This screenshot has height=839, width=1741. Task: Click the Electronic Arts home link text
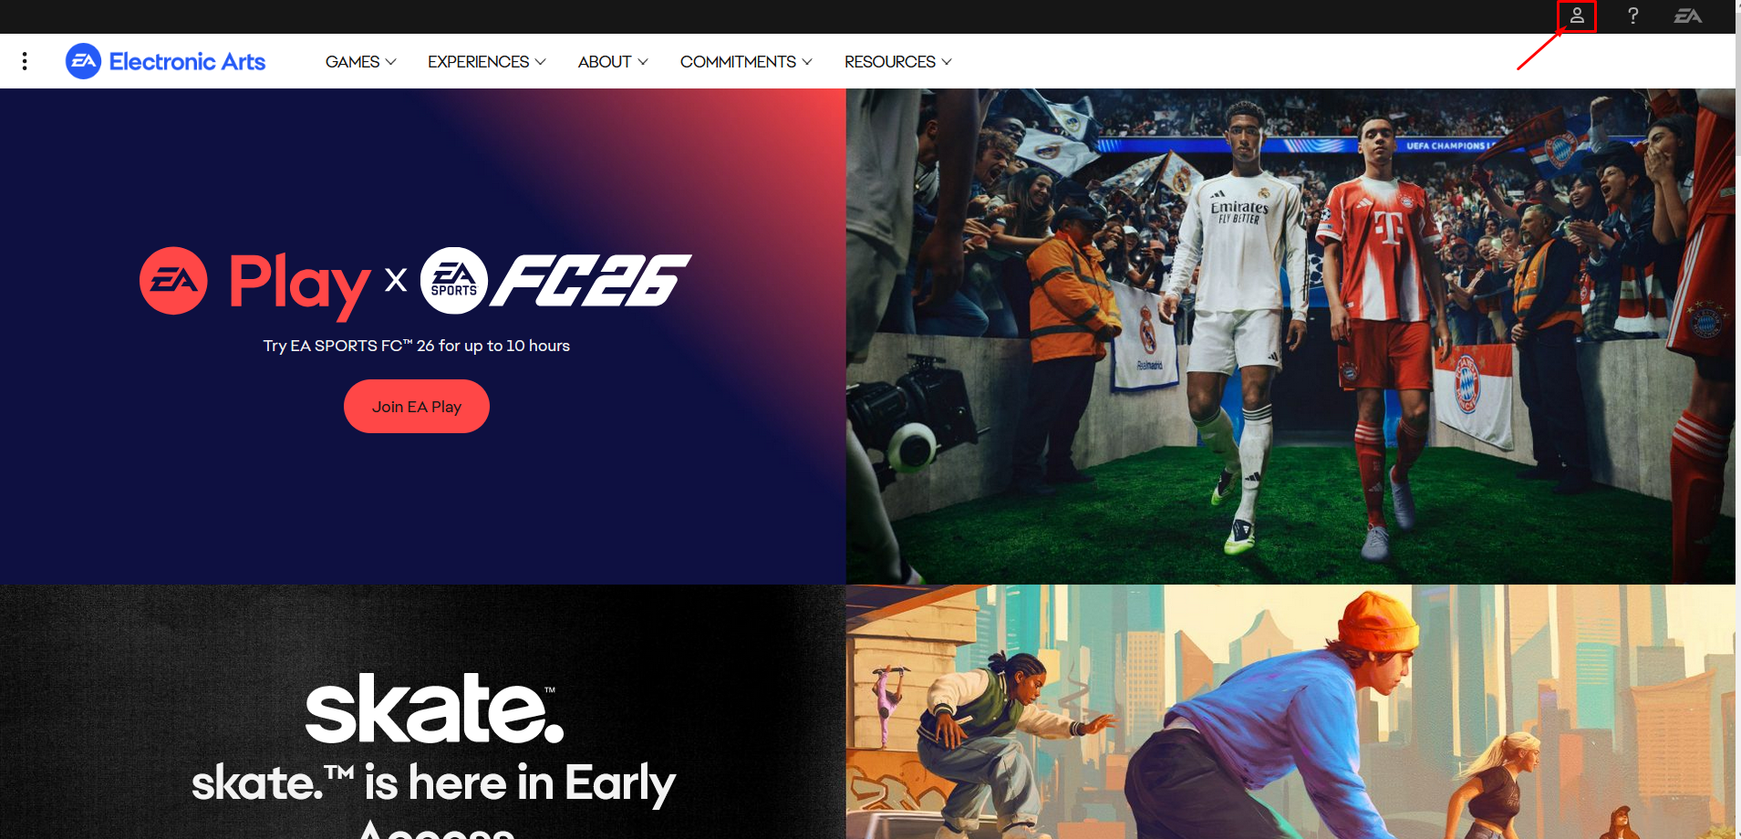tap(187, 61)
